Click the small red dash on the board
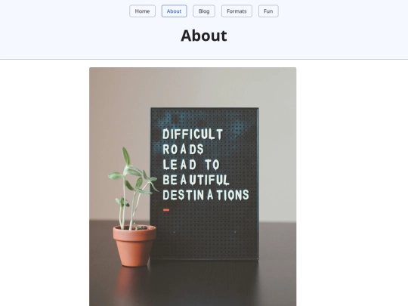 [x=166, y=210]
